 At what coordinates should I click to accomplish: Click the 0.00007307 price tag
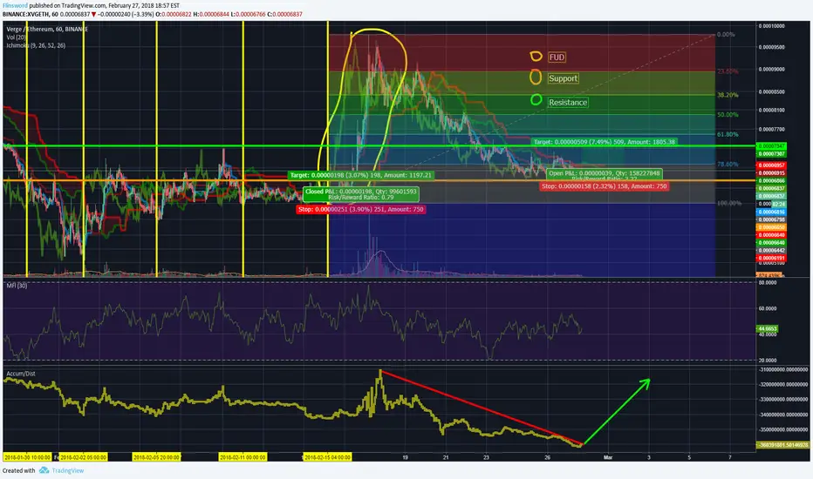771,154
